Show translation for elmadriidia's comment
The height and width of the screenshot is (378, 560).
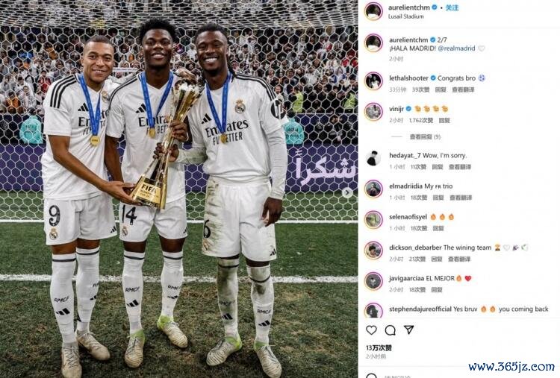tap(461, 198)
